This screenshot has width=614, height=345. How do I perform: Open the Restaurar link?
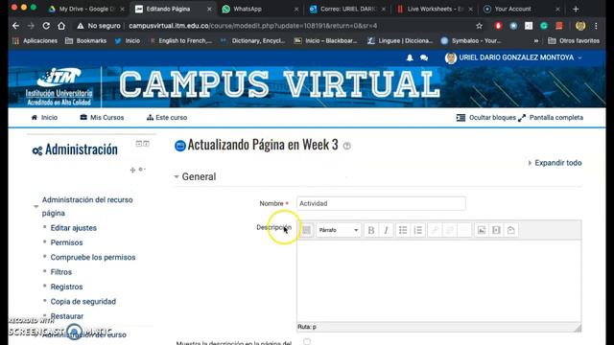point(67,316)
